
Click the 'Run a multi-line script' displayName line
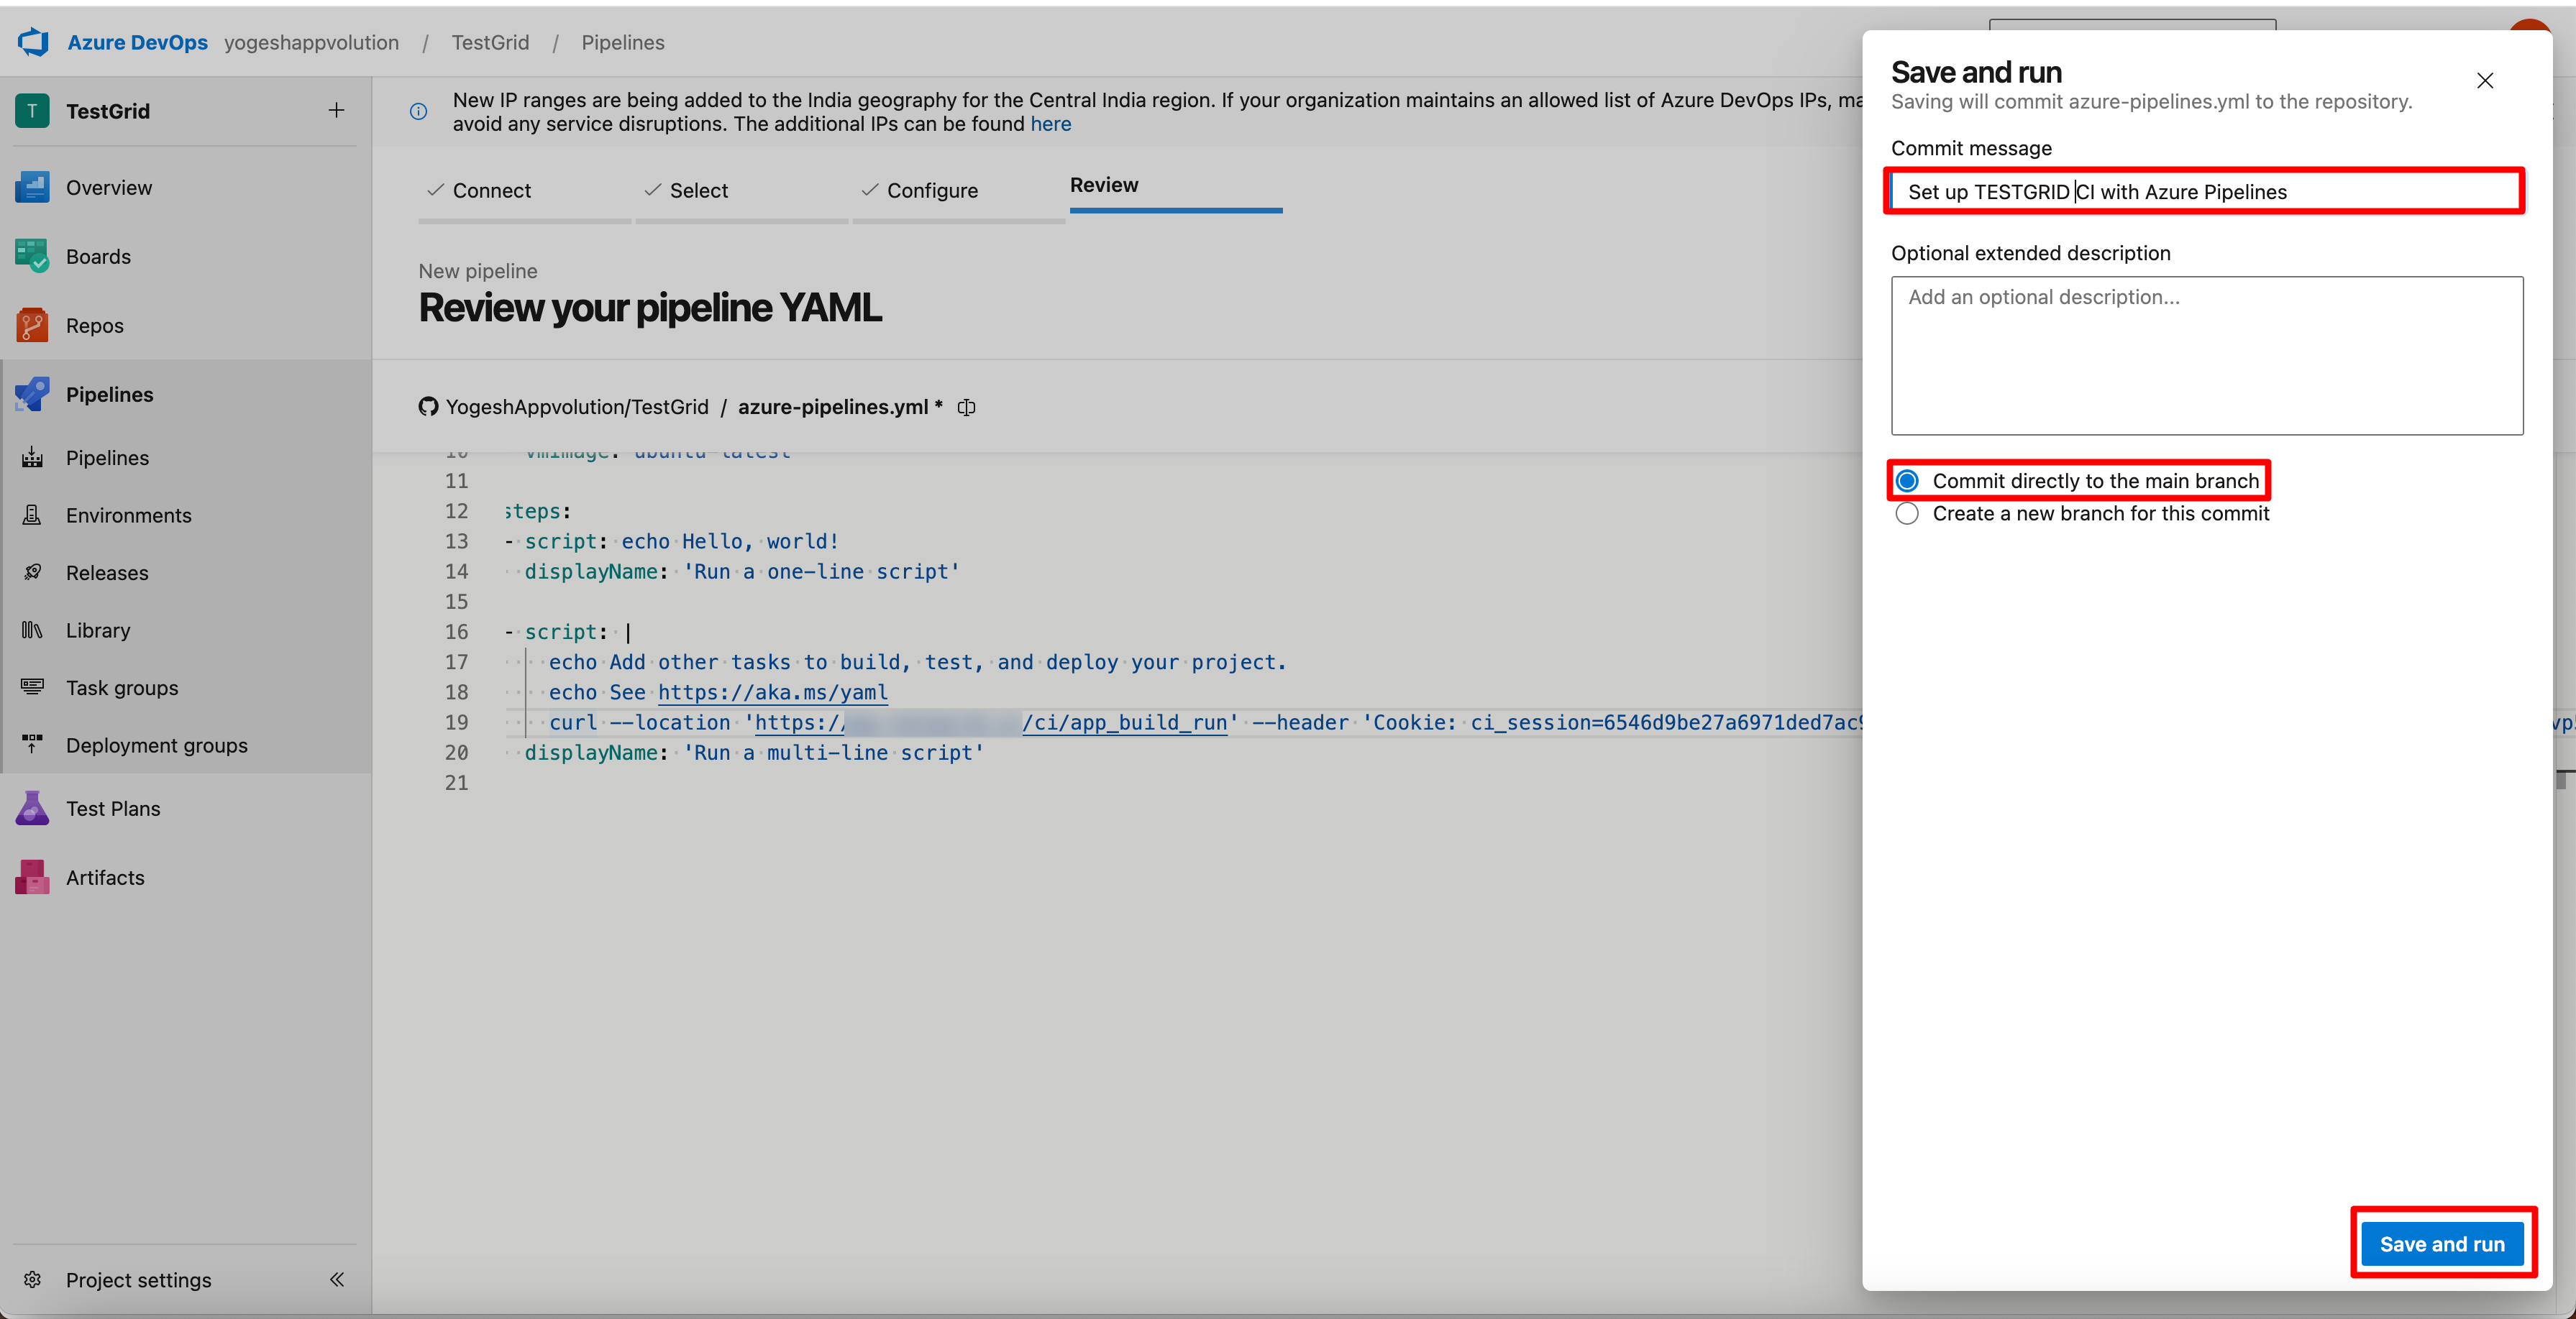754,753
